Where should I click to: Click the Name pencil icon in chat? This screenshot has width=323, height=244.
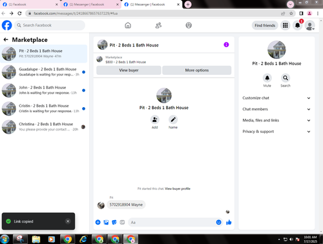173,119
